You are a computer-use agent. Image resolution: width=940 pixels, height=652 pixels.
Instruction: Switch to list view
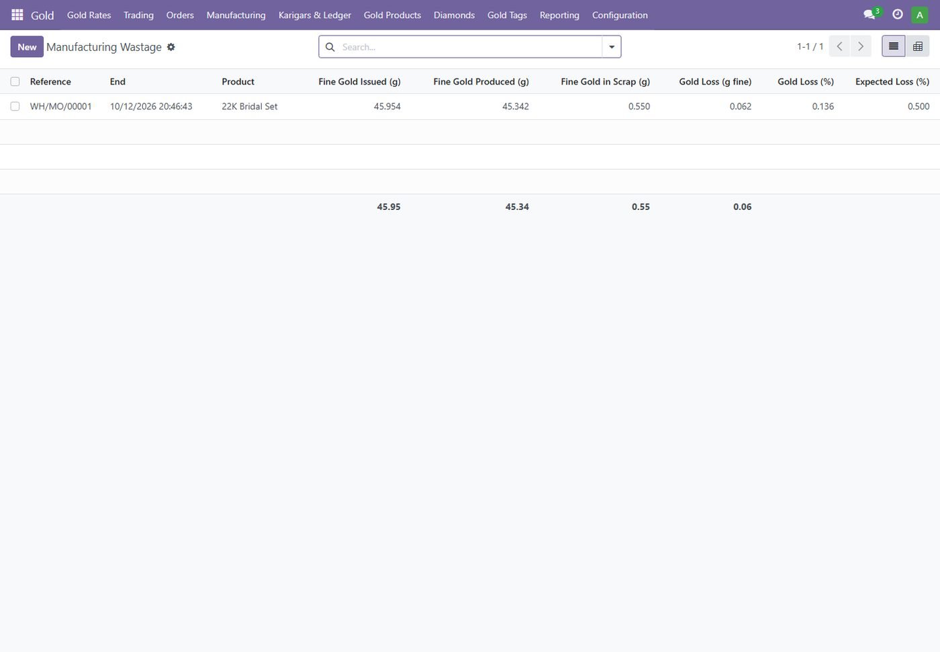pos(894,46)
